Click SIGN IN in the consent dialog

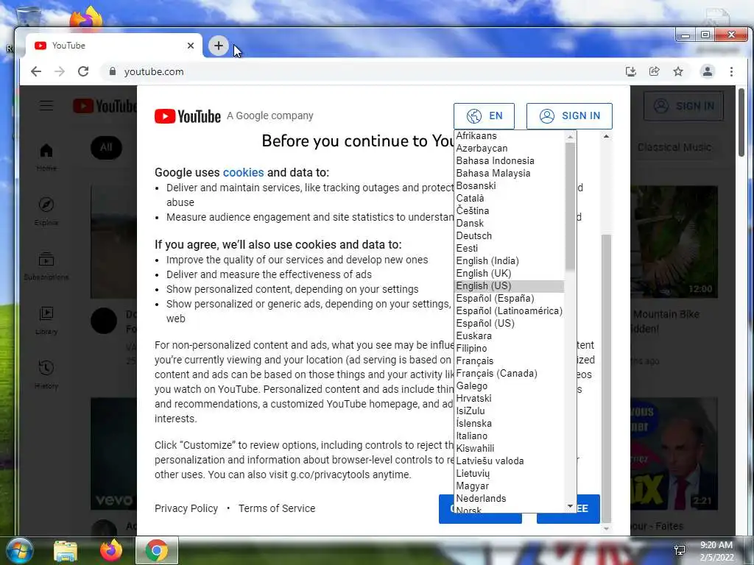coord(569,116)
